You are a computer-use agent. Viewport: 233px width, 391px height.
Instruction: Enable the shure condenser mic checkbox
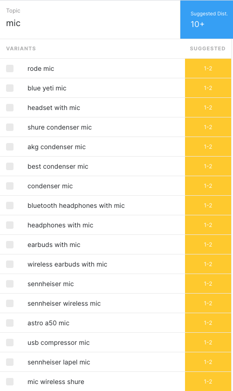pyautogui.click(x=10, y=127)
